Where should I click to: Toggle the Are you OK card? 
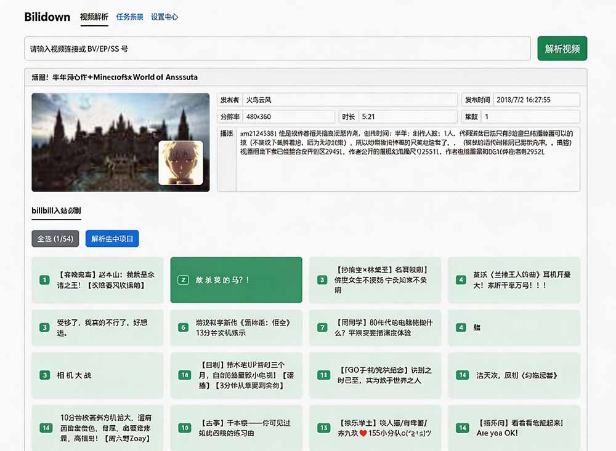[514, 428]
